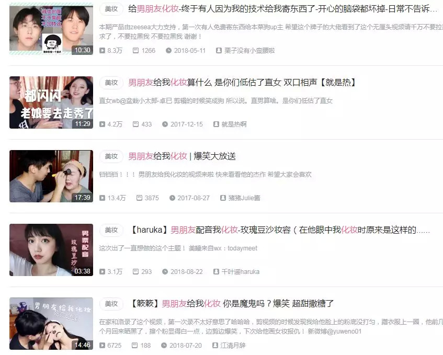Click the play count icon beside 13.4万
Screen dimensions: 443x355
tap(103, 198)
